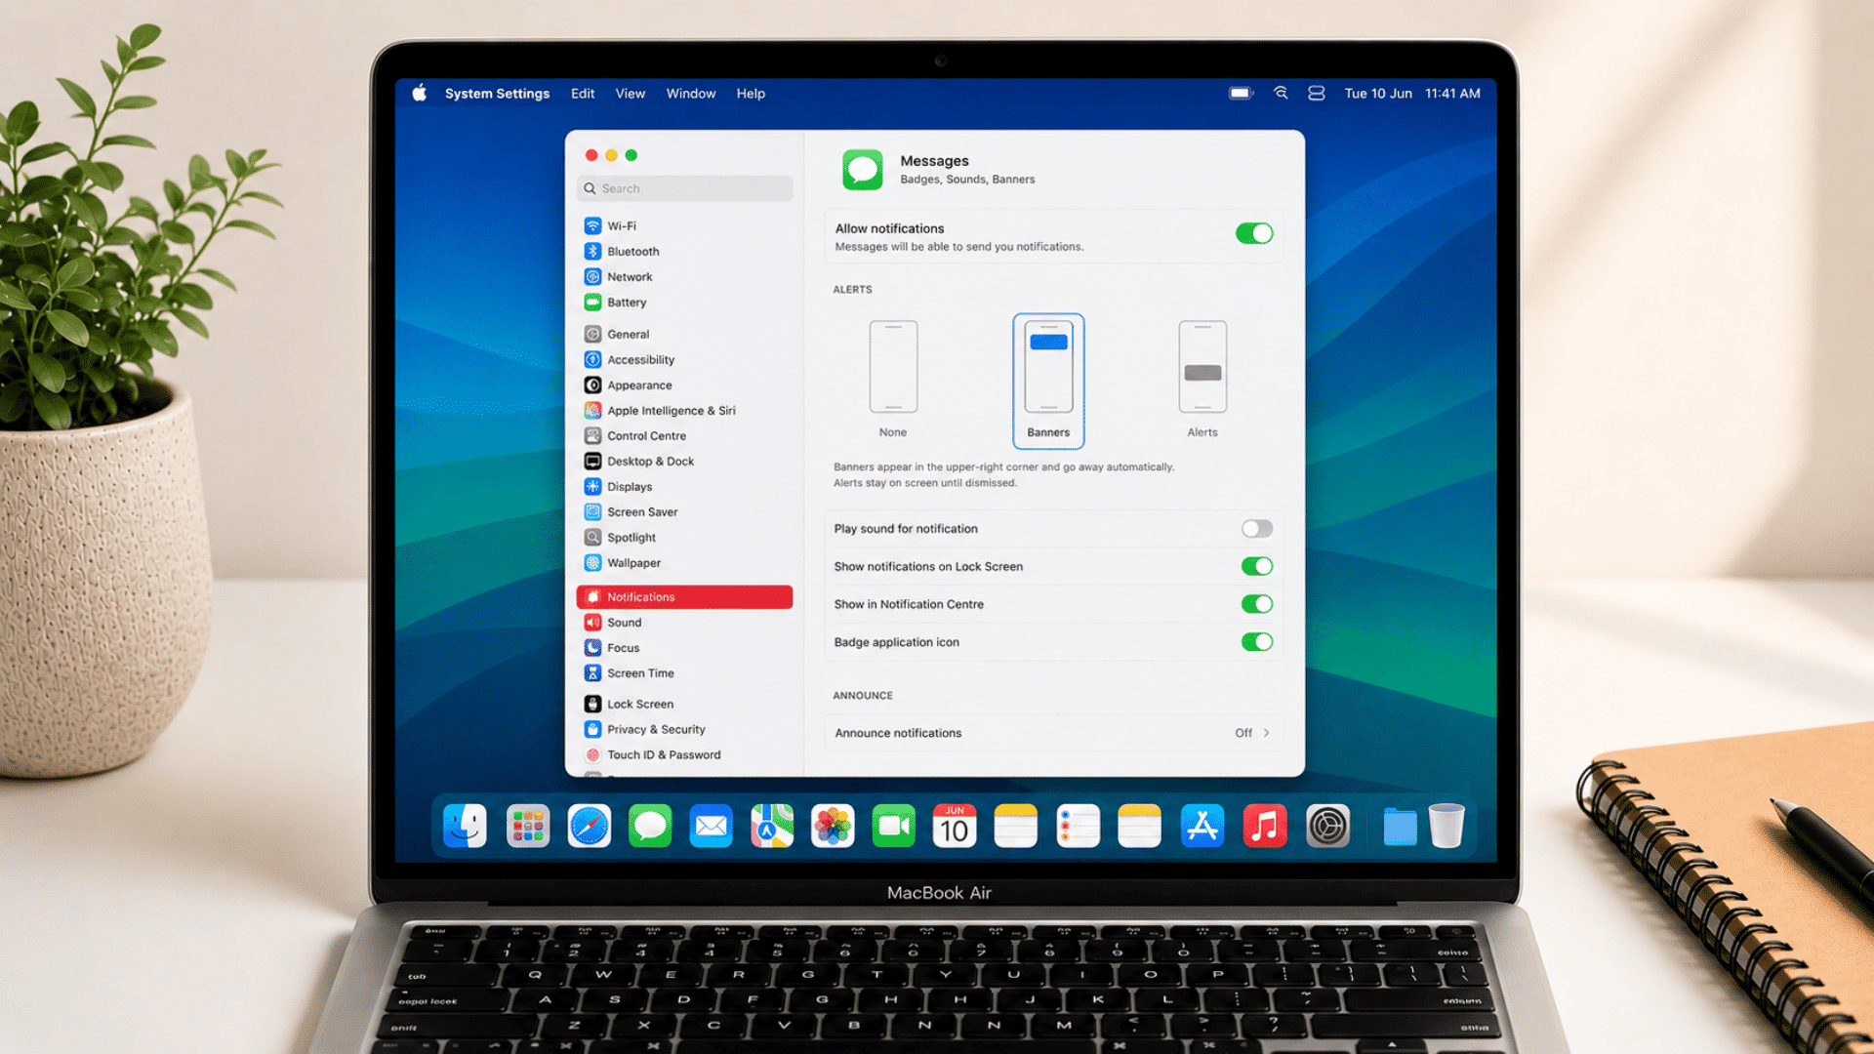
Task: Click the date and time display
Action: click(x=1412, y=94)
